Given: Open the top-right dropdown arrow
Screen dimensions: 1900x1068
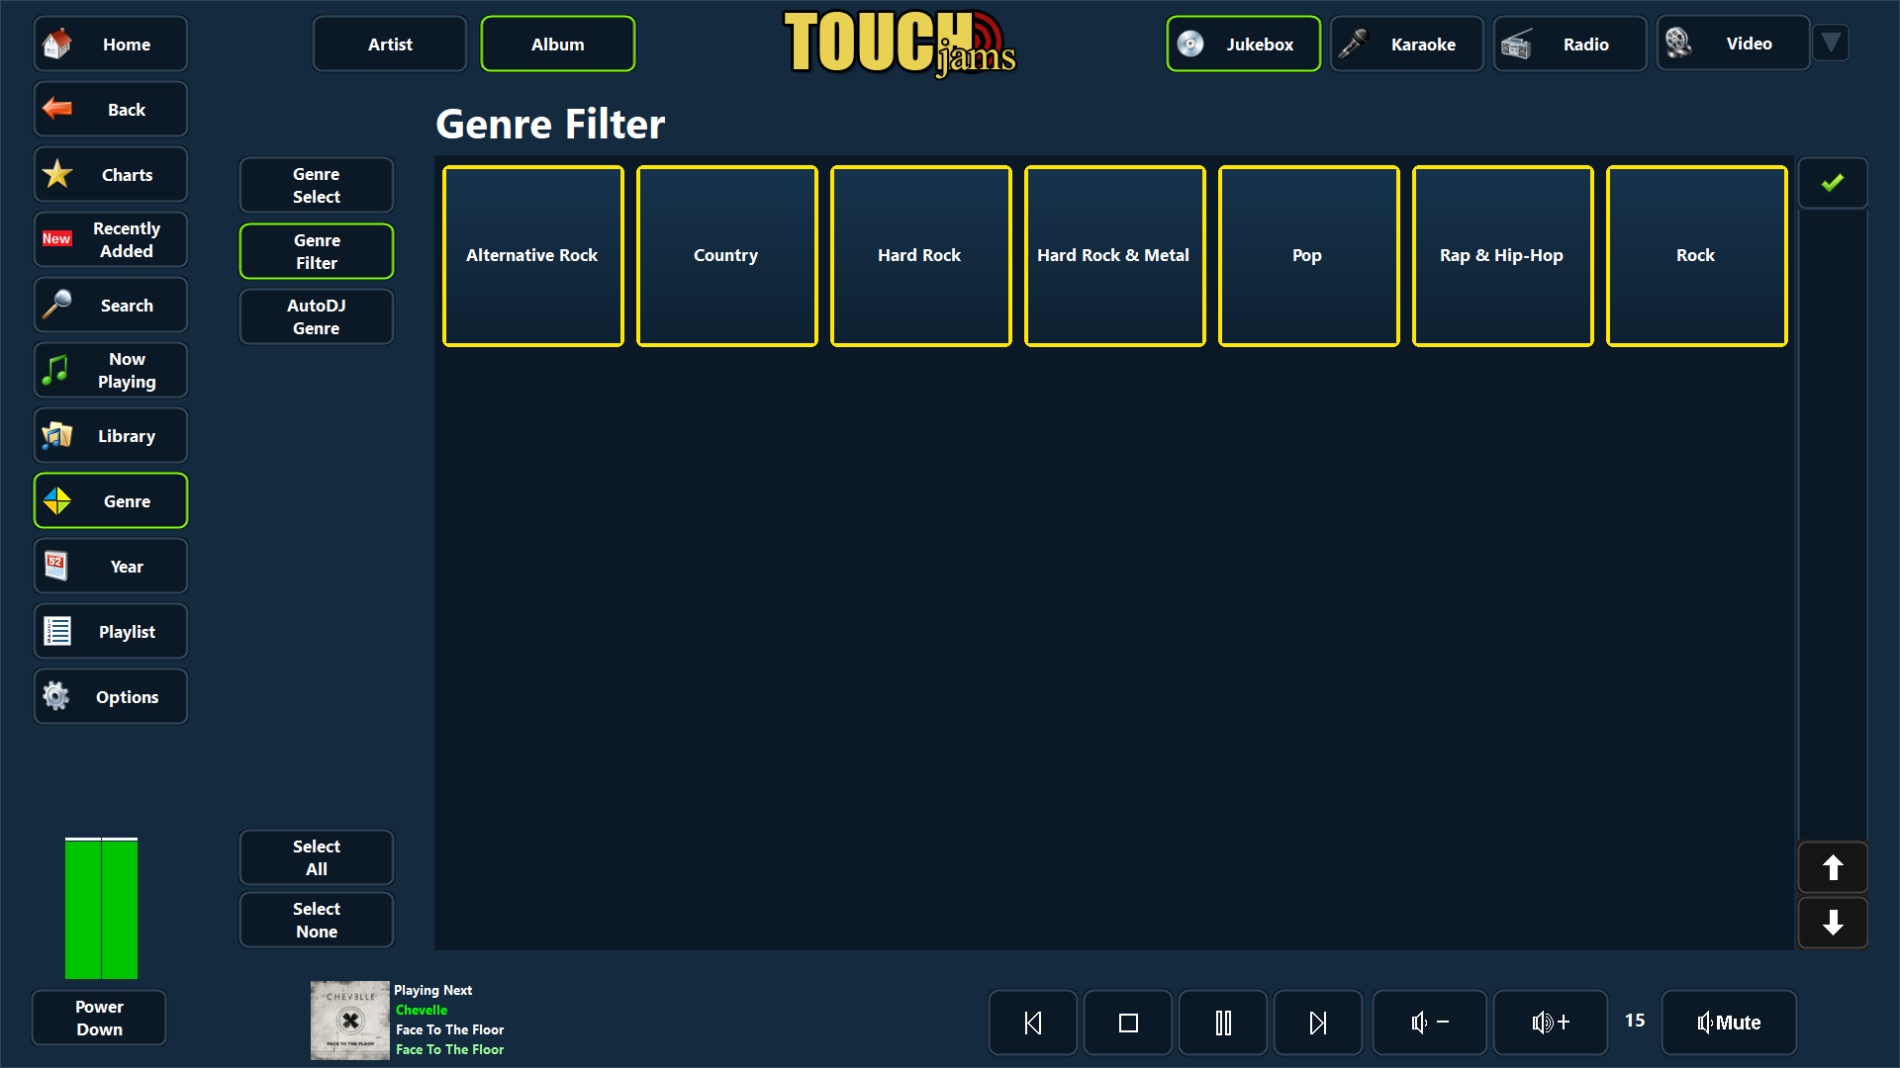Looking at the screenshot, I should (x=1830, y=43).
